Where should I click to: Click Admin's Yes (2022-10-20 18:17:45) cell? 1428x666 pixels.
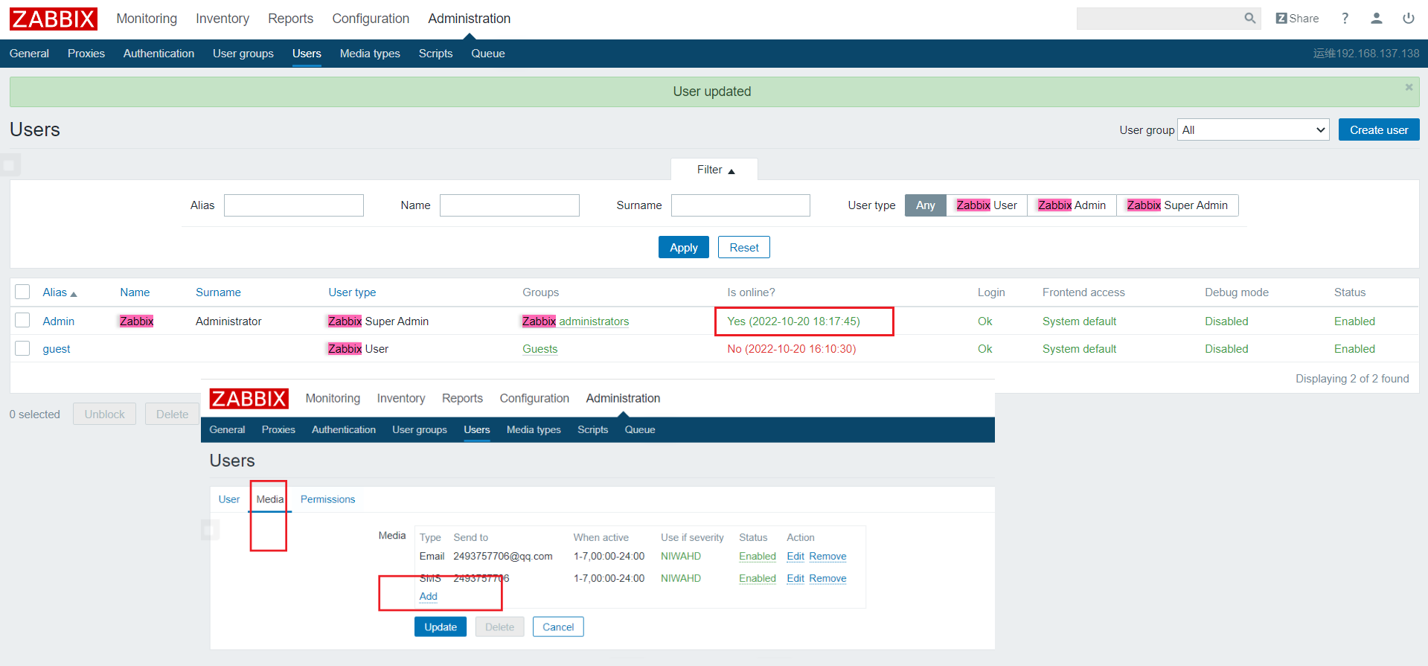[793, 321]
